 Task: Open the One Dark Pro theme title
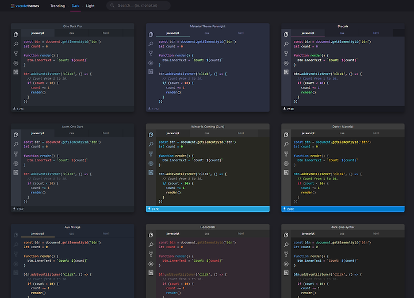point(72,26)
